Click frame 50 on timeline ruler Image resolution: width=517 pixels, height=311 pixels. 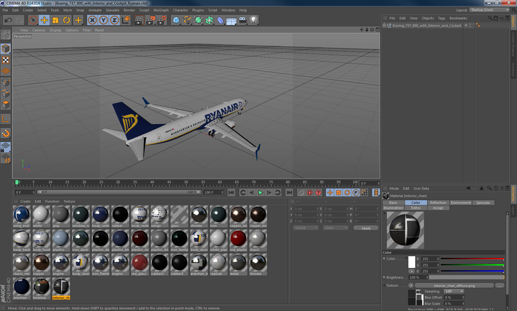186,183
